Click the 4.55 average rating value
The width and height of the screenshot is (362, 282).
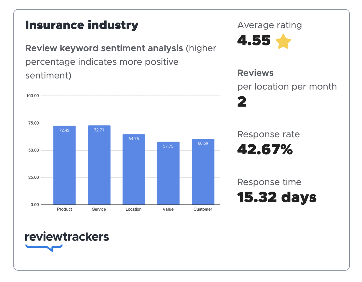click(x=254, y=40)
